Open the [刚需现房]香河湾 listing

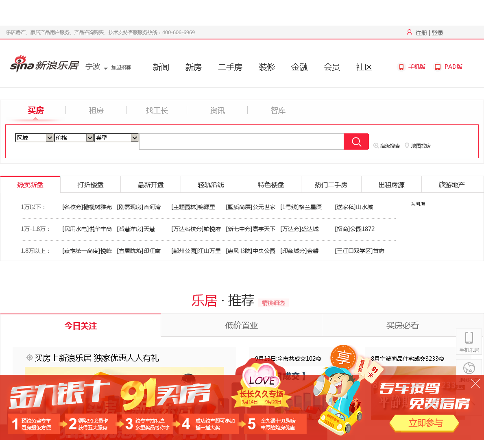point(139,207)
